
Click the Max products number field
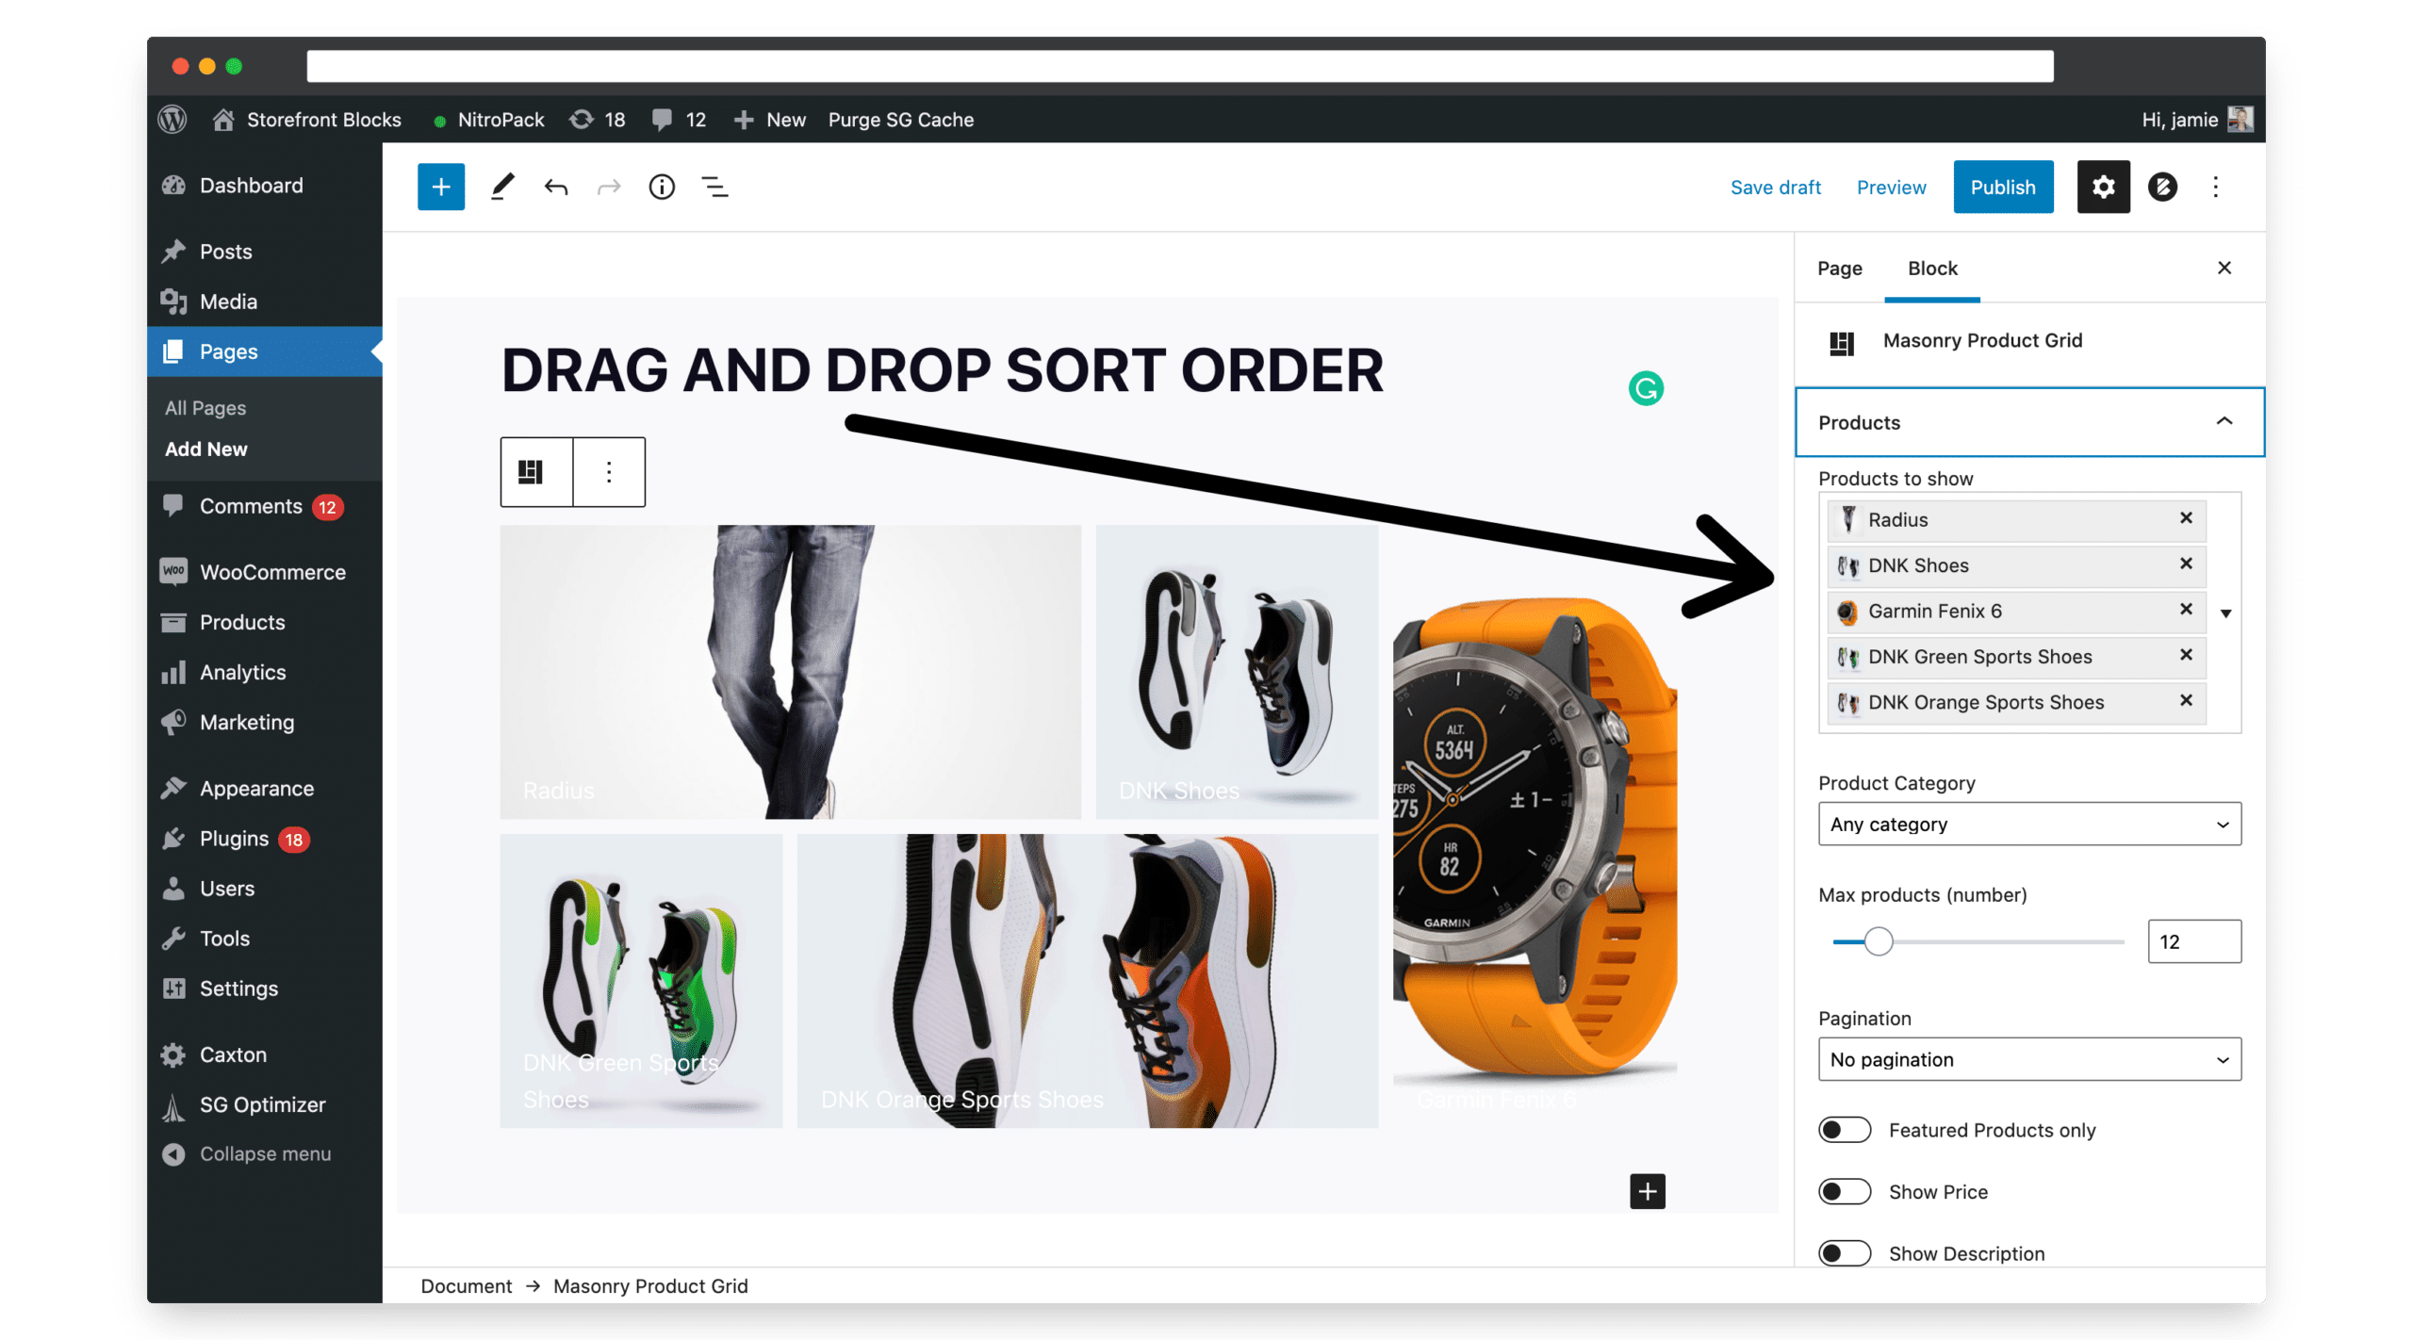[2193, 941]
